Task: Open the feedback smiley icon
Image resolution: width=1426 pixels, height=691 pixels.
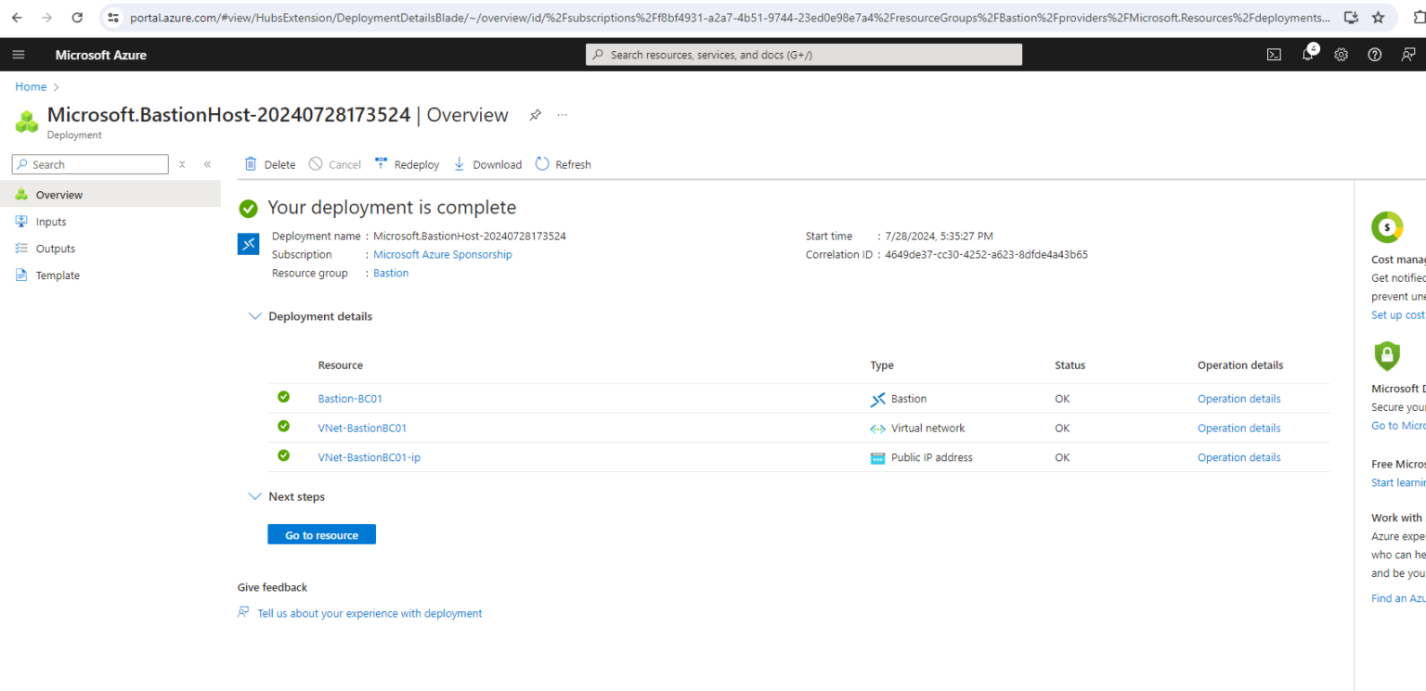Action: point(1408,55)
